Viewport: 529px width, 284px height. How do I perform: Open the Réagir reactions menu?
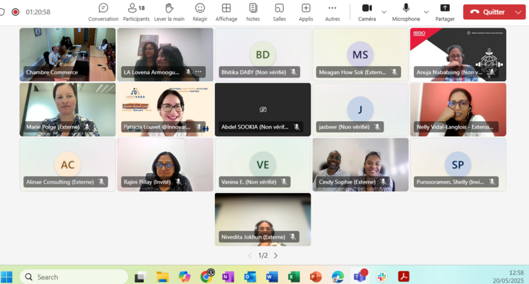click(200, 12)
